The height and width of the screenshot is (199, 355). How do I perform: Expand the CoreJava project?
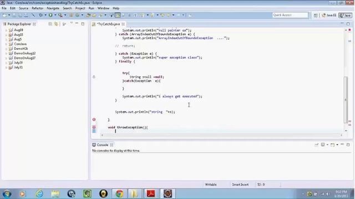pyautogui.click(x=6, y=44)
